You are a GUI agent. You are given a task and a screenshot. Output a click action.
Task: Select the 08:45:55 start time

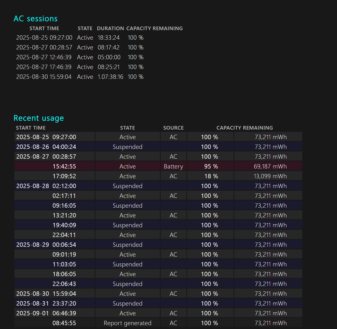click(64, 323)
